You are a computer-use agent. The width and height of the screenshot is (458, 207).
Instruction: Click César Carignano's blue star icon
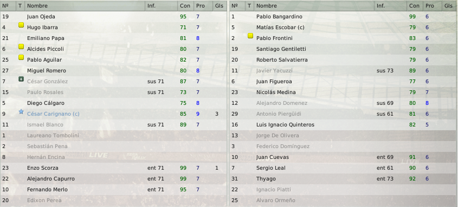pyautogui.click(x=21, y=111)
